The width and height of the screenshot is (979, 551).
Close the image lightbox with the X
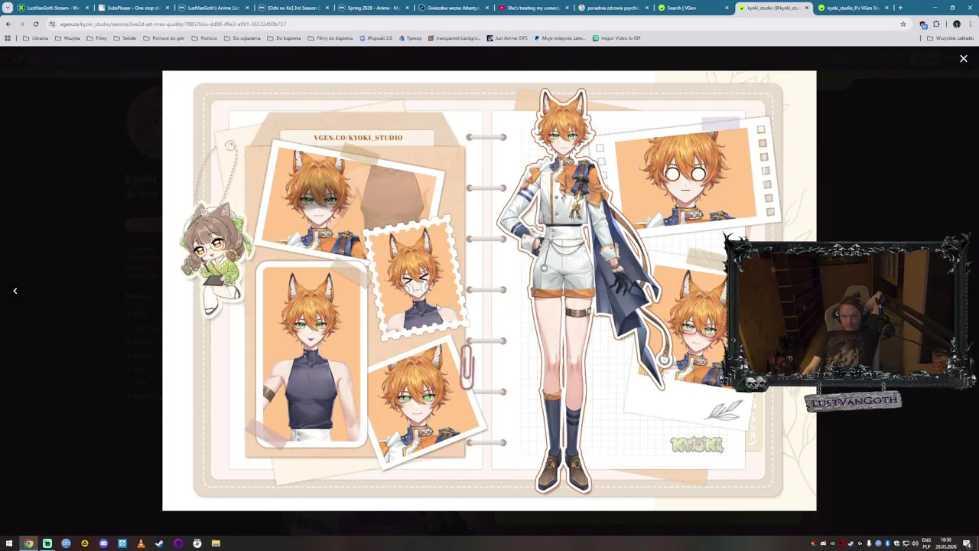pyautogui.click(x=963, y=58)
